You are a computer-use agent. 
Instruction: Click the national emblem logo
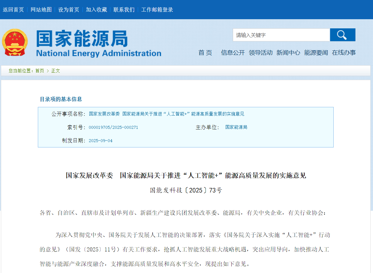(15, 43)
